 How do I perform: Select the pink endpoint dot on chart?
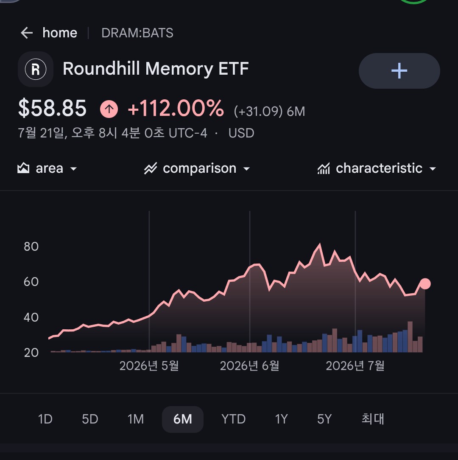(x=425, y=284)
